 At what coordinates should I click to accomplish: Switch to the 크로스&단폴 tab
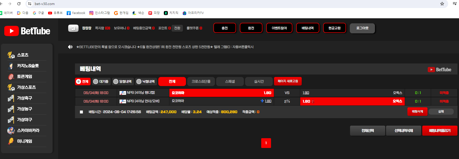pyautogui.click(x=201, y=82)
